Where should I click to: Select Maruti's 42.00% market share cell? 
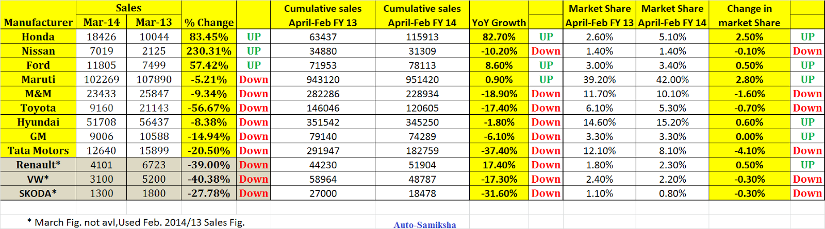tap(672, 79)
